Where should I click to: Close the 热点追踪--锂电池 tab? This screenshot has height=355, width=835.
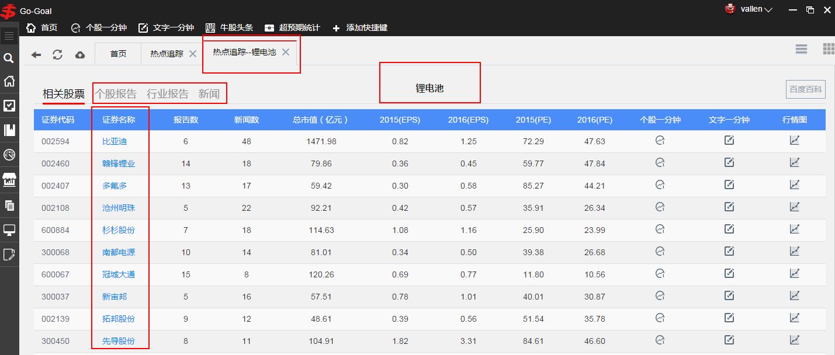coord(286,52)
